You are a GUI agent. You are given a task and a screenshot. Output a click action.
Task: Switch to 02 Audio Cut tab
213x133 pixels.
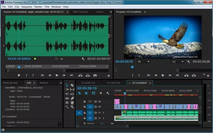click(88, 83)
